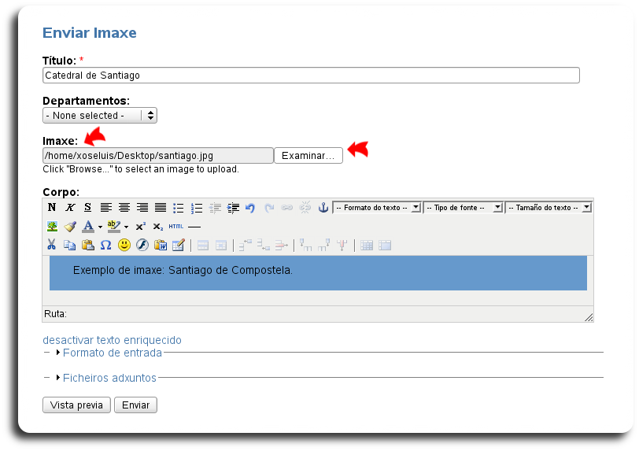Click the cut scissors icon
639x451 pixels.
(x=52, y=246)
